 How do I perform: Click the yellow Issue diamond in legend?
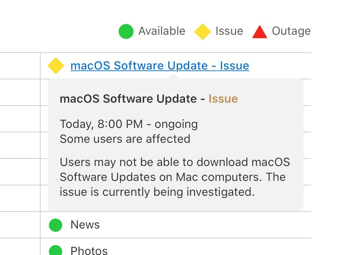click(202, 31)
